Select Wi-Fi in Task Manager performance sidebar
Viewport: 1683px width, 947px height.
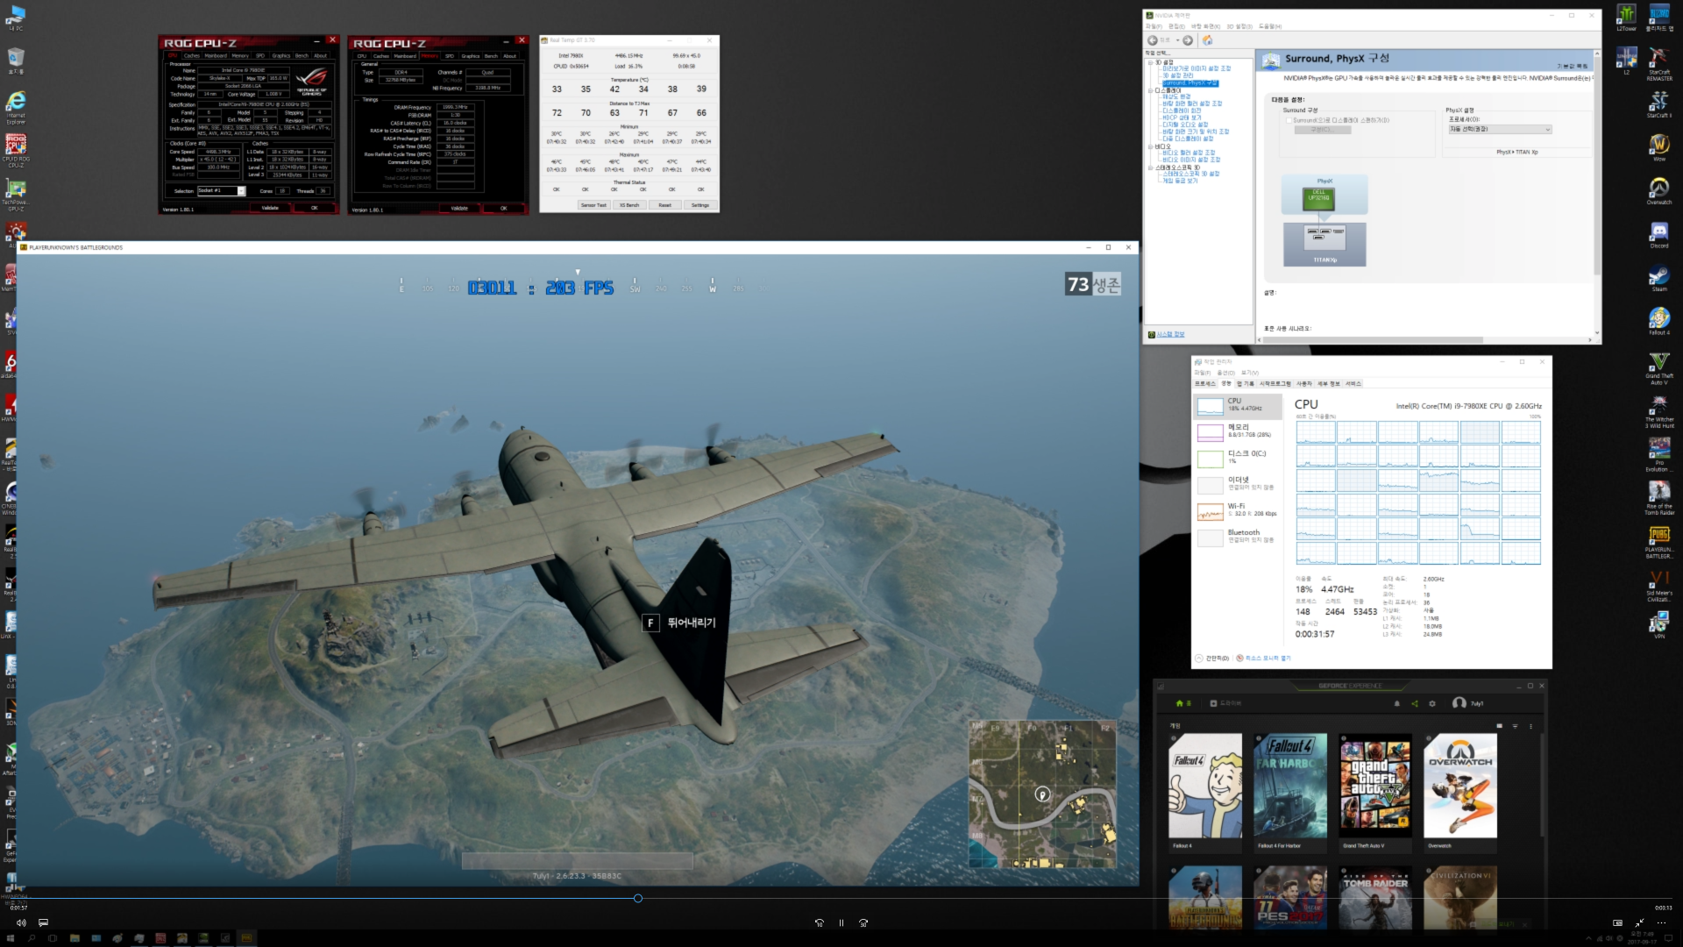click(1238, 510)
